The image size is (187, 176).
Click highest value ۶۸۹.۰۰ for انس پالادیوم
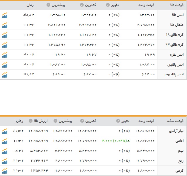(x=59, y=74)
